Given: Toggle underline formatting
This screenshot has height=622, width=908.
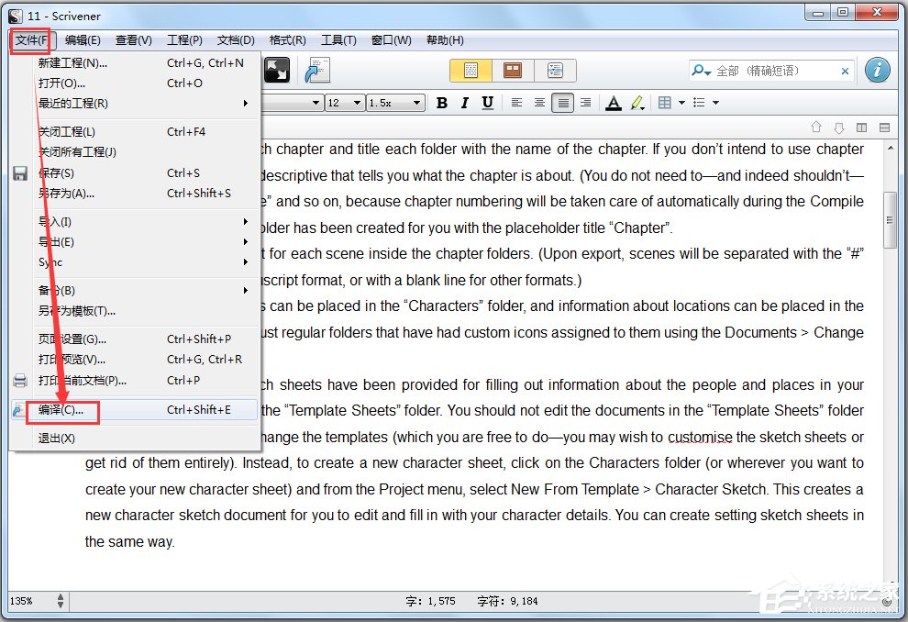Looking at the screenshot, I should click(488, 103).
